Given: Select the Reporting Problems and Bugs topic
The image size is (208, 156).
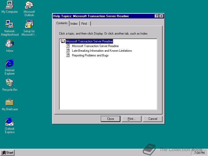Looking at the screenshot, I should click(x=90, y=55).
